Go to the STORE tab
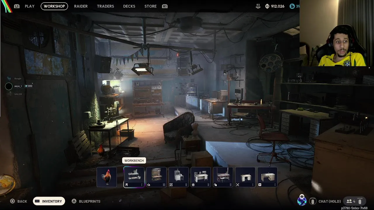Screen dimensions: 374x210 tap(150, 6)
